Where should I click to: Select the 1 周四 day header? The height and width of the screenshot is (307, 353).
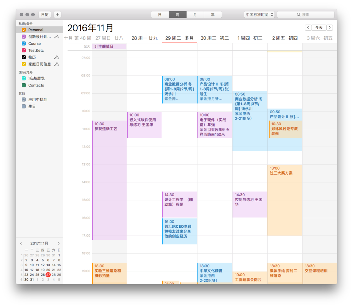click(250, 38)
